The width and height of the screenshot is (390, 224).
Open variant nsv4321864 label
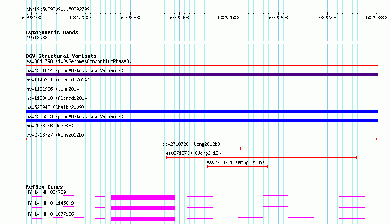point(75,70)
